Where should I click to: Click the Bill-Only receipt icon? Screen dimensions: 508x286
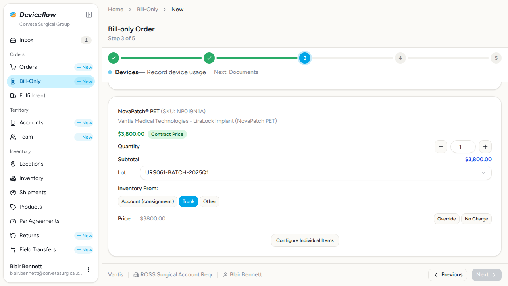pos(13,81)
